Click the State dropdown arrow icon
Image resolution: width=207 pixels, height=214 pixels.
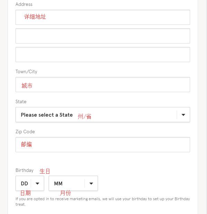(183, 115)
